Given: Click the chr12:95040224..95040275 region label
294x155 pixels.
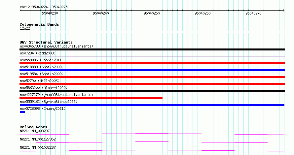Looking at the screenshot, I should click(44, 7).
